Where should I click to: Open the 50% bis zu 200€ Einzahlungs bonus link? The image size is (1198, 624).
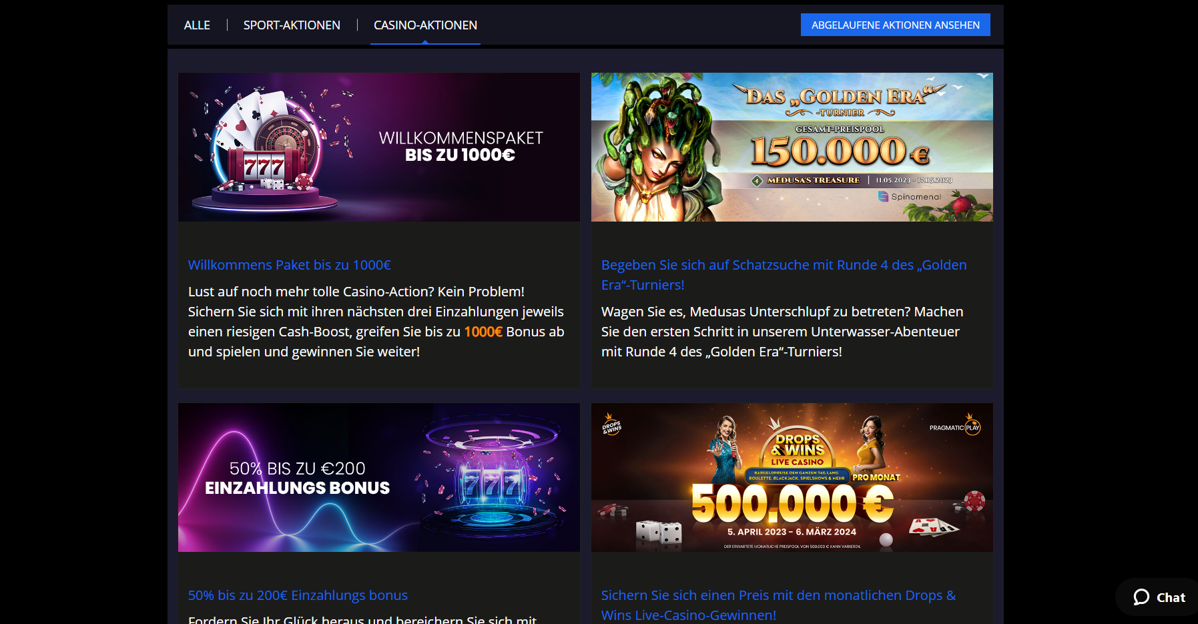click(x=298, y=595)
